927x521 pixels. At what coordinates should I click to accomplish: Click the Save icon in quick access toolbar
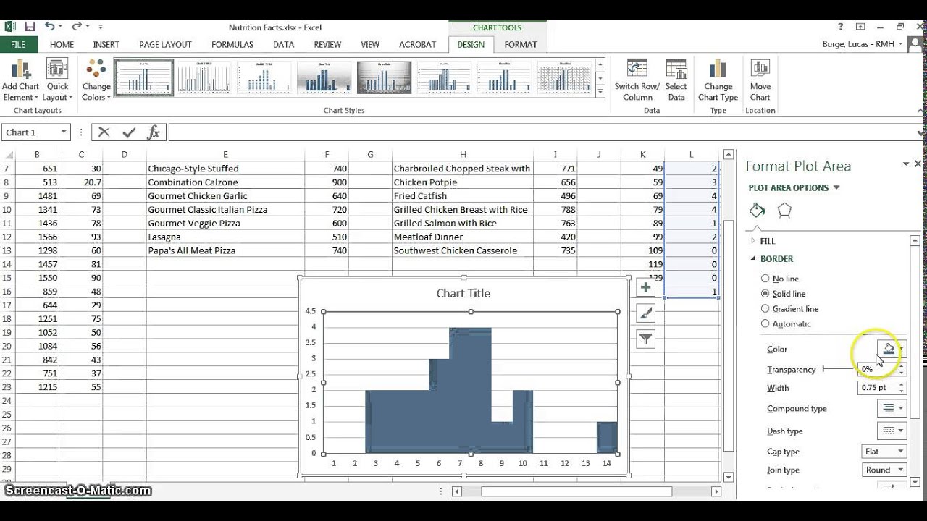30,27
